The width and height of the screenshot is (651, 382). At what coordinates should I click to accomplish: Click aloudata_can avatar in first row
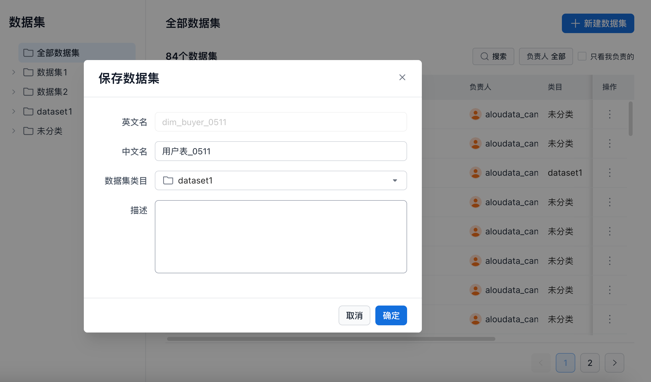click(475, 114)
